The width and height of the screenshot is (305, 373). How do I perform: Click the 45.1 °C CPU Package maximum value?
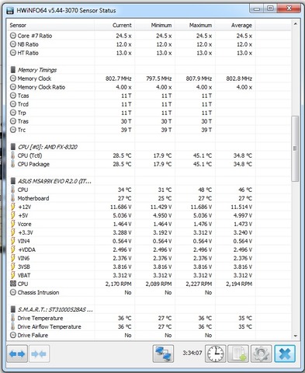[x=203, y=164]
